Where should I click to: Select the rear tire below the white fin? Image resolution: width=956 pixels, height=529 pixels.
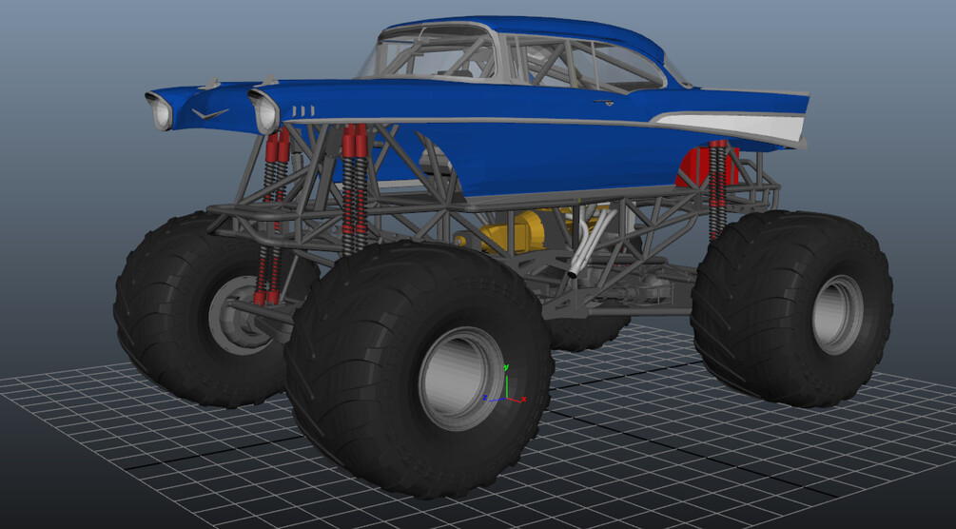coord(792,308)
